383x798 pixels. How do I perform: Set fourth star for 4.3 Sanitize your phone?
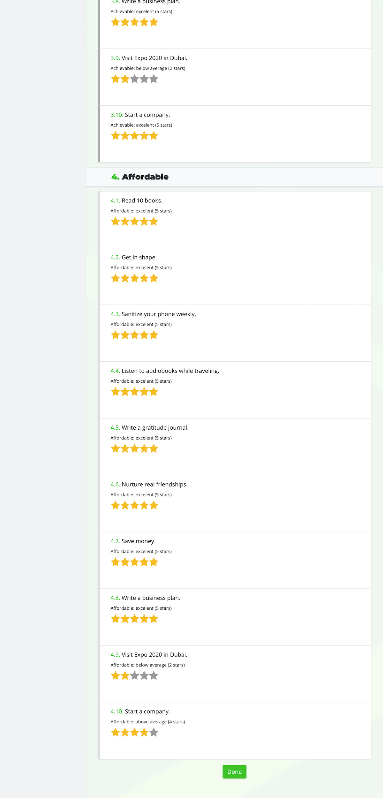click(144, 335)
